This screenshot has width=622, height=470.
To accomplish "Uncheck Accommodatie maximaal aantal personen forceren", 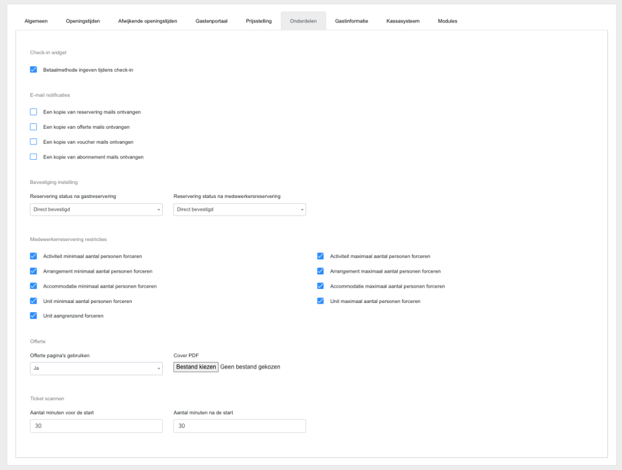I will [320, 286].
